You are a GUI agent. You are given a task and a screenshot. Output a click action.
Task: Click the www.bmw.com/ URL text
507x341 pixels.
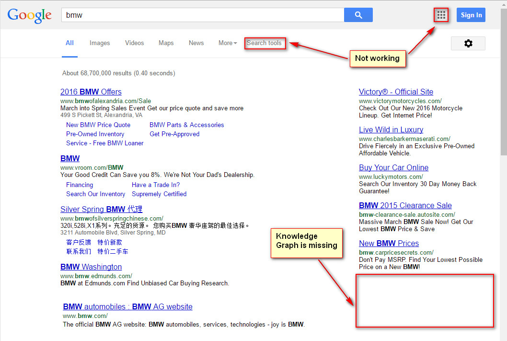[85, 316]
